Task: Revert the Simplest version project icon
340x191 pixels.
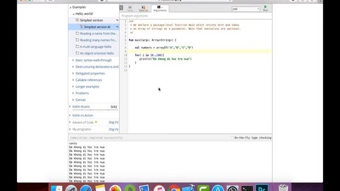Action: [x=117, y=20]
